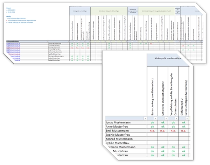The width and height of the screenshot is (210, 165).
Task: Open filter dropdown under Schweizer Datenschutzgesetz
Action: pyautogui.click(x=166, y=119)
